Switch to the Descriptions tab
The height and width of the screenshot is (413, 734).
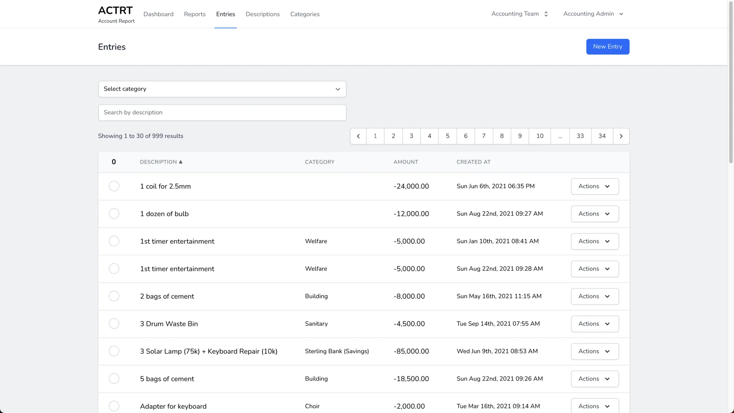coord(263,14)
